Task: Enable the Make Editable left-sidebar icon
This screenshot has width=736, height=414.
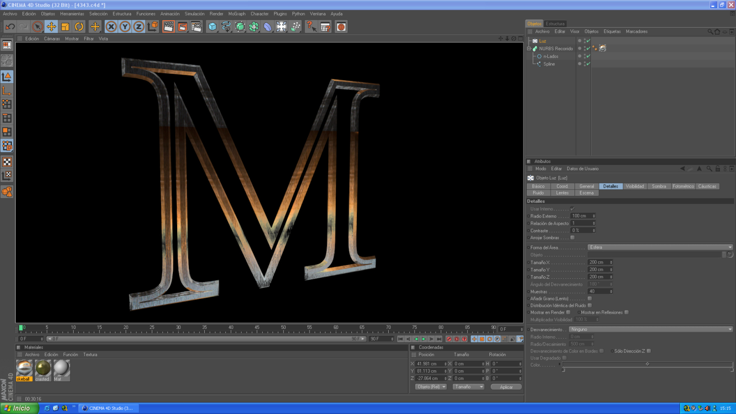Action: tap(7, 60)
